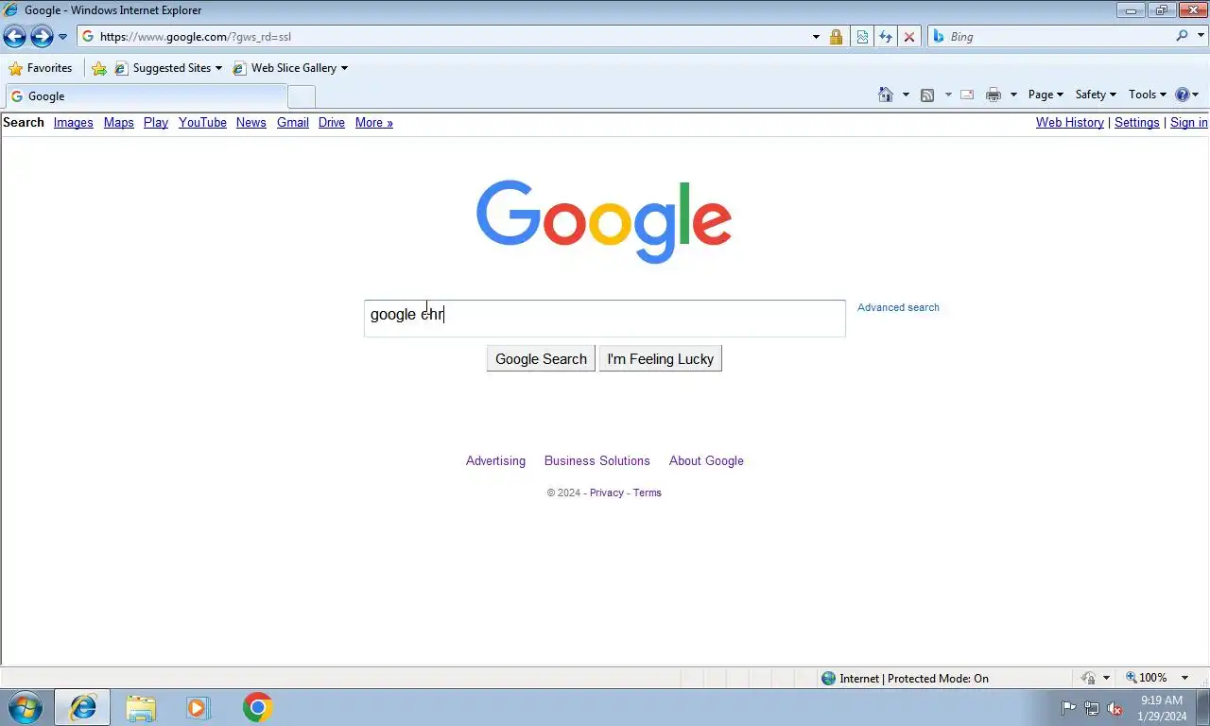Open the Settings link
Viewport: 1210px width, 726px height.
coord(1136,123)
